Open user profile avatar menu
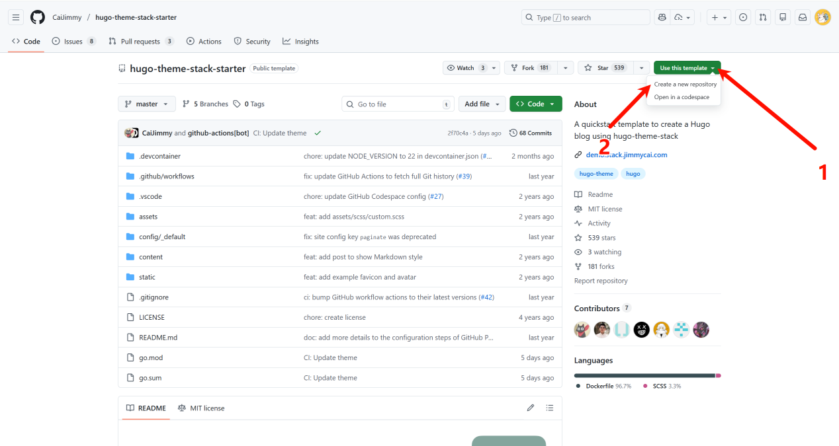The width and height of the screenshot is (839, 446). coord(822,17)
